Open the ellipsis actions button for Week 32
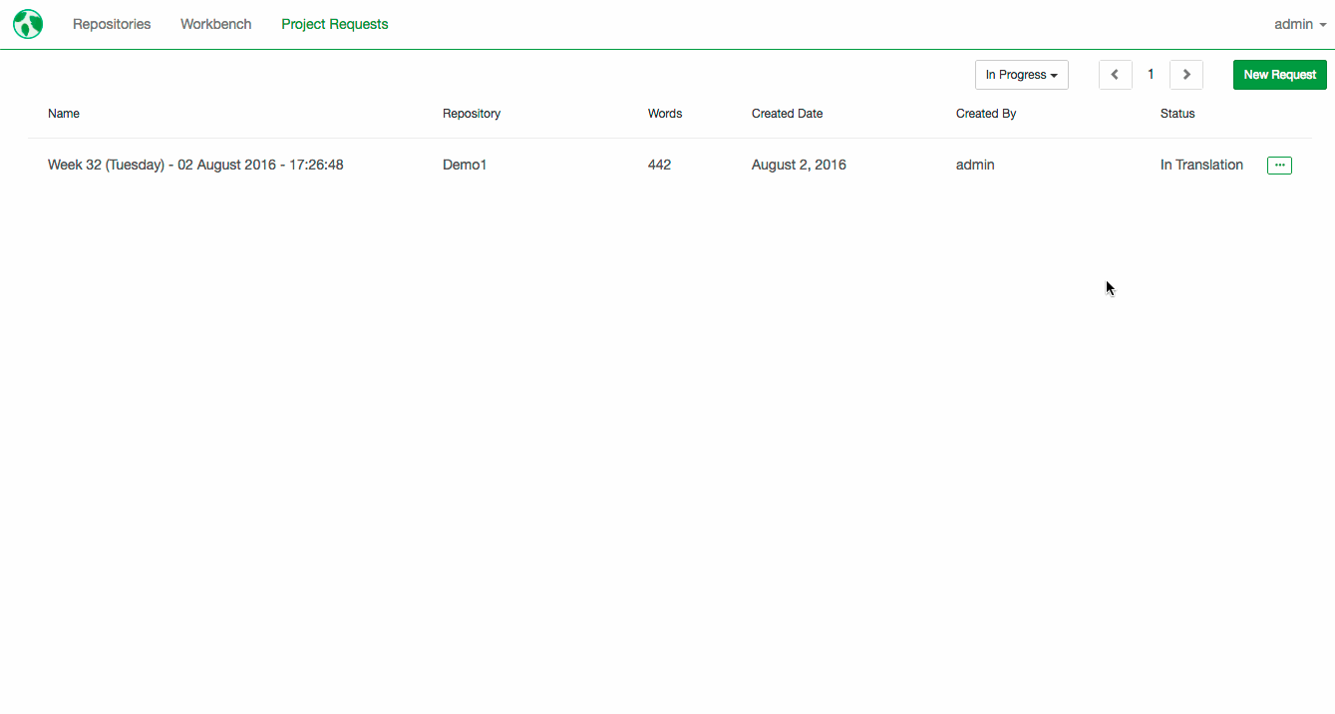This screenshot has width=1335, height=714. pos(1279,166)
